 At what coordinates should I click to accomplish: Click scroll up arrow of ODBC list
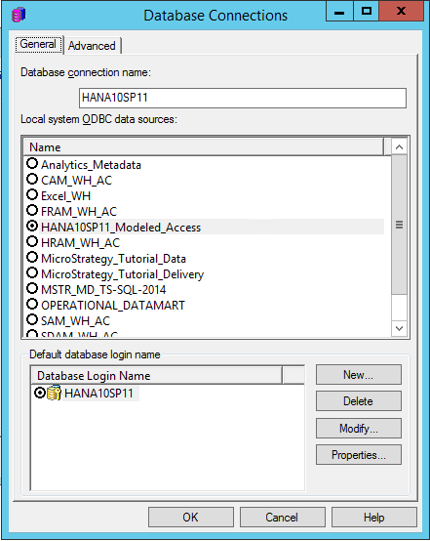400,147
